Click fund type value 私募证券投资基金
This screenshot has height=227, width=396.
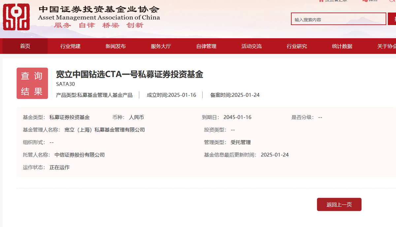click(x=69, y=117)
